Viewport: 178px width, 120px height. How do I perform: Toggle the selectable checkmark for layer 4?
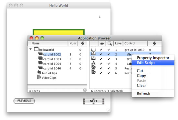click(x=109, y=64)
